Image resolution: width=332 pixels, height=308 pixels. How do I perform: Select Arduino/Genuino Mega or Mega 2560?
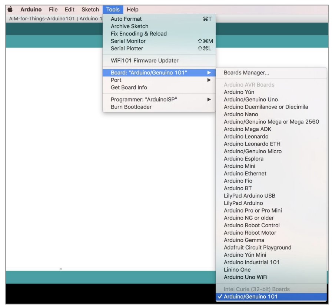click(271, 122)
